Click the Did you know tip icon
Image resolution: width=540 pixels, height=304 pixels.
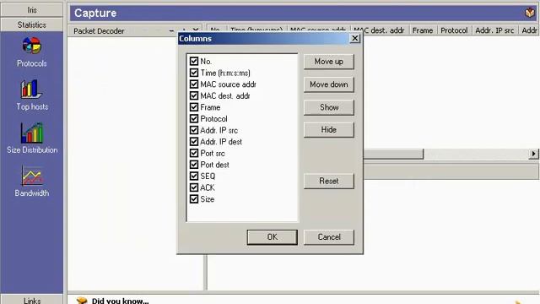click(82, 301)
